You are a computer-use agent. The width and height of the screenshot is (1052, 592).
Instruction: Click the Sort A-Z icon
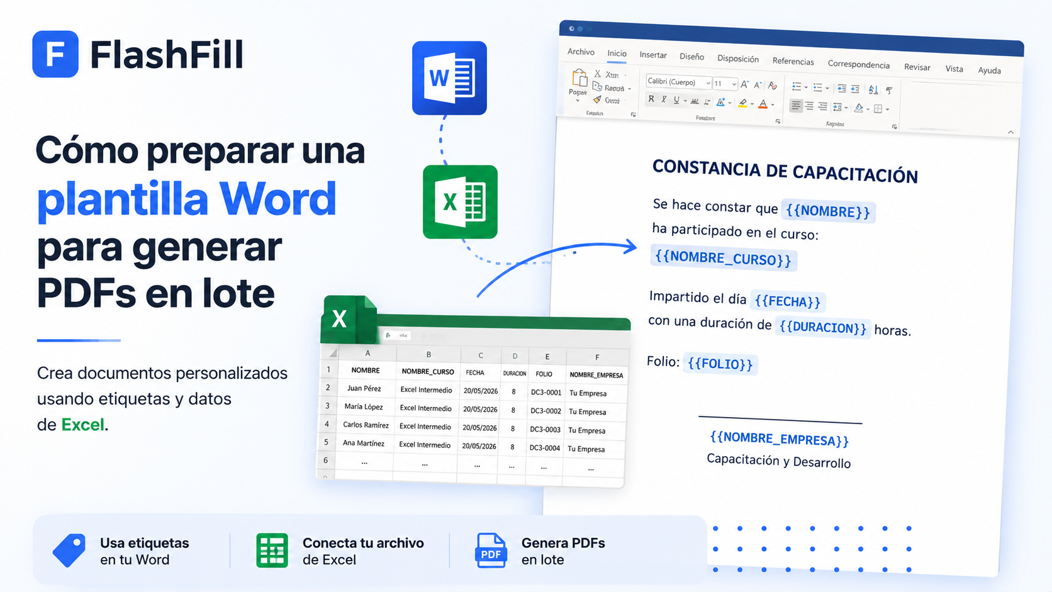pos(873,90)
